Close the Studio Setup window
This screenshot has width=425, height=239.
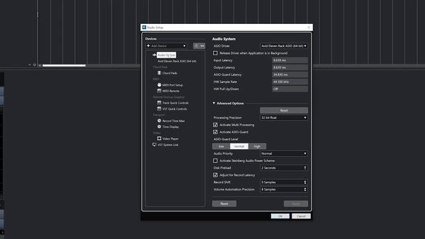point(309,27)
